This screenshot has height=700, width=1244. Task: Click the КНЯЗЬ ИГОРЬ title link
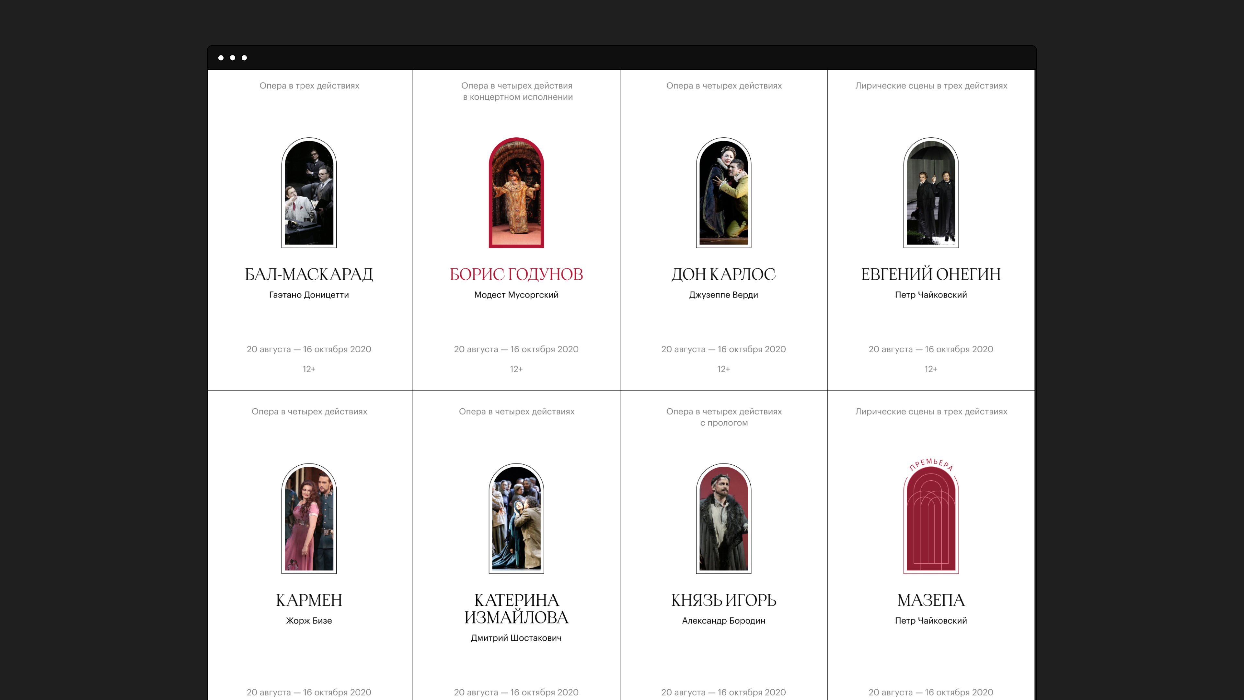tap(723, 600)
